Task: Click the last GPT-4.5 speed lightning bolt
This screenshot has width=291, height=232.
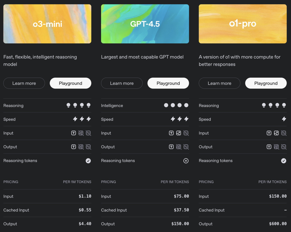Action: [186, 119]
